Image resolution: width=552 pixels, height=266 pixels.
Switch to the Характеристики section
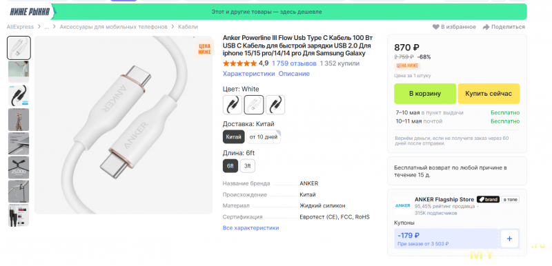point(248,74)
